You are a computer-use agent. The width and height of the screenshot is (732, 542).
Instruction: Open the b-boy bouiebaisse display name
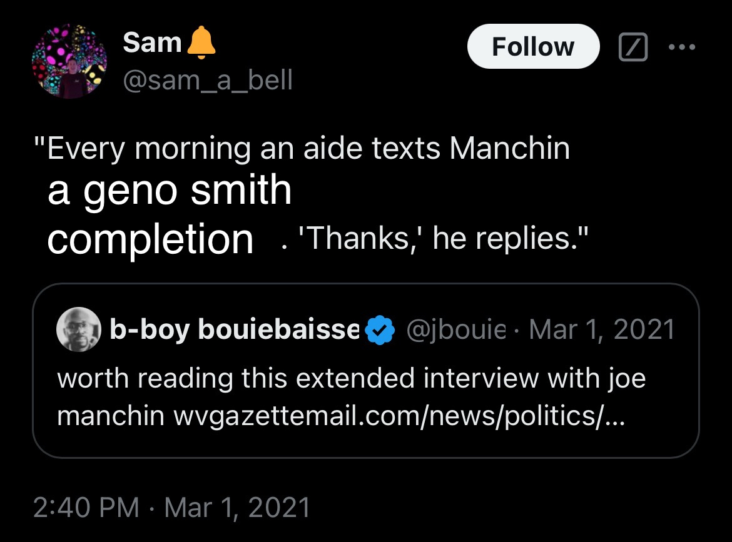point(235,329)
